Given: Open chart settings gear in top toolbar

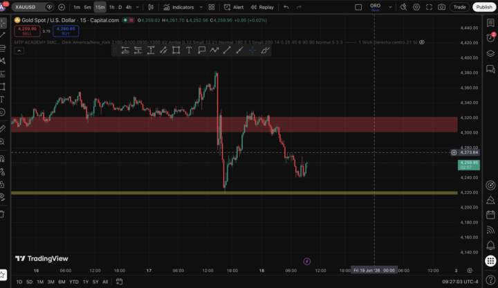Looking at the screenshot, I should (416, 7).
